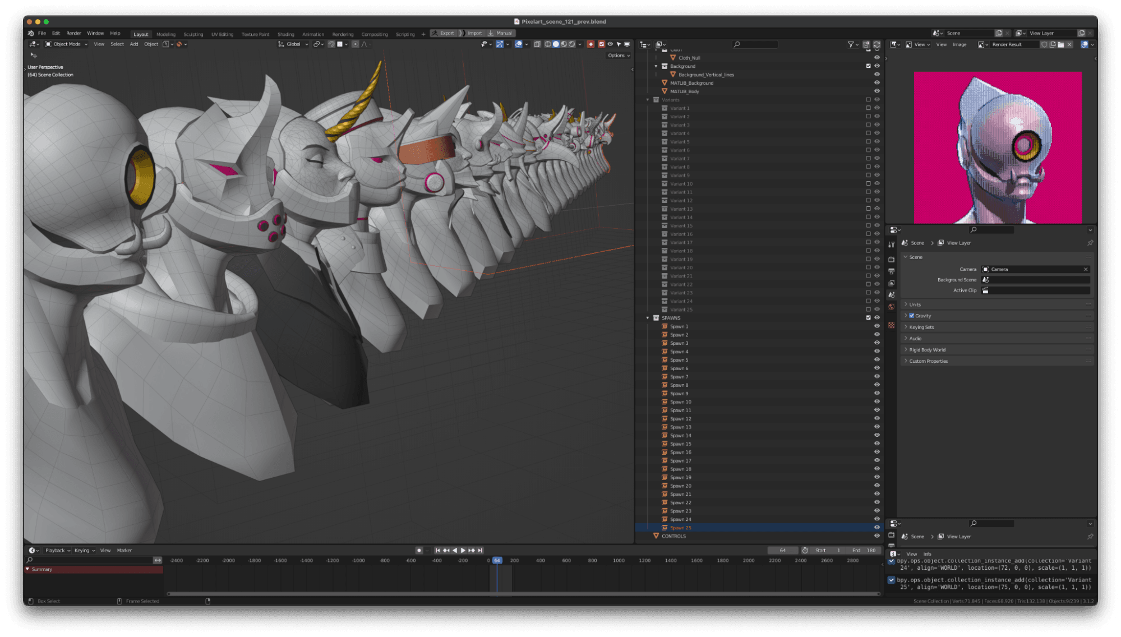The width and height of the screenshot is (1121, 637).
Task: Open the View Layer properties tab icon
Action: 892,283
